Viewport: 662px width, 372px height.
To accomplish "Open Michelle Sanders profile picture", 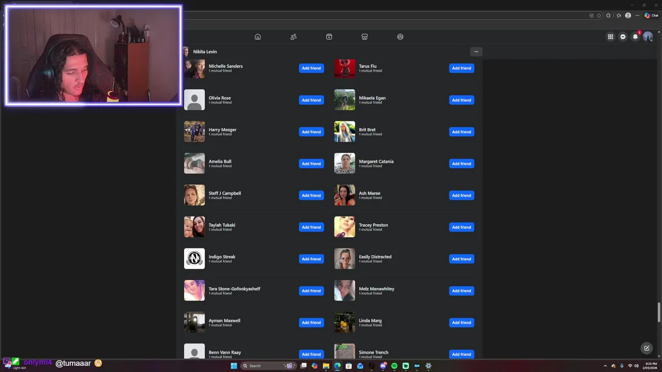I will coord(194,68).
